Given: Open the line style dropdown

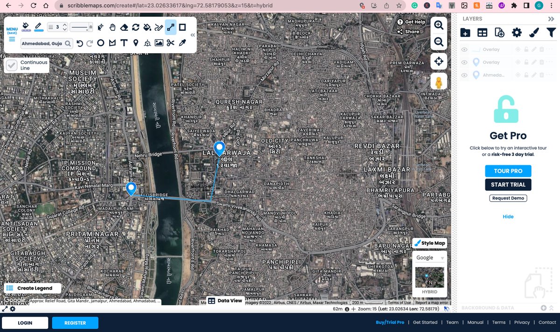Looking at the screenshot, I should (81, 27).
